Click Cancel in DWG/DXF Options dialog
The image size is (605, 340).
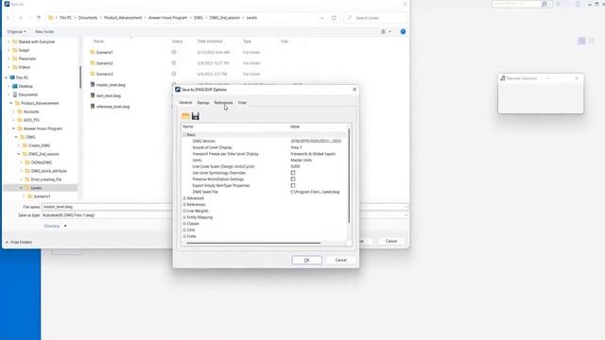point(340,261)
